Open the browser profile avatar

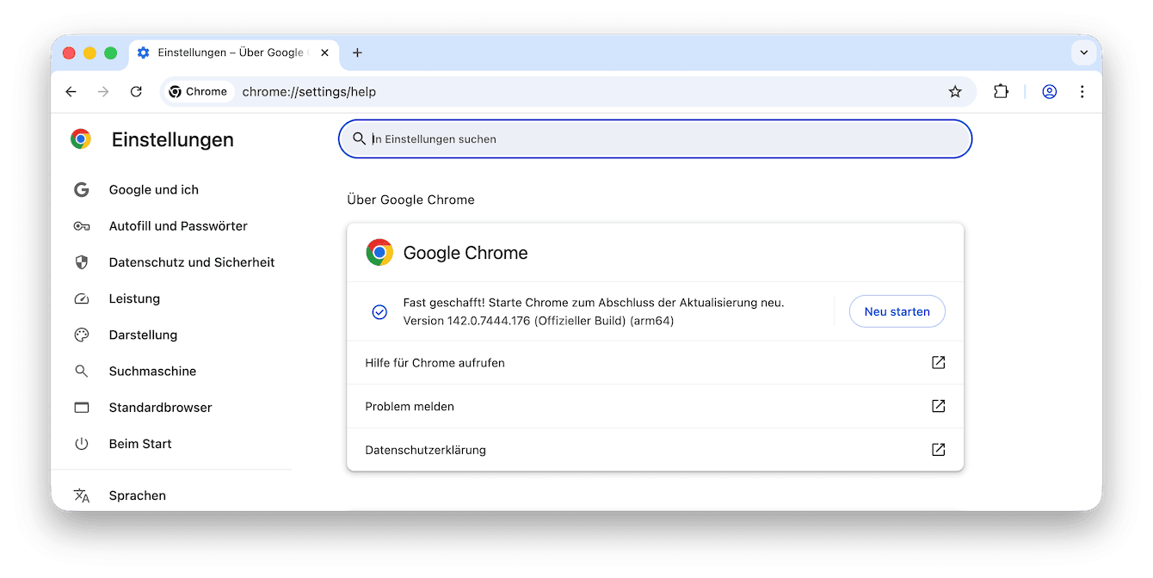(1049, 91)
